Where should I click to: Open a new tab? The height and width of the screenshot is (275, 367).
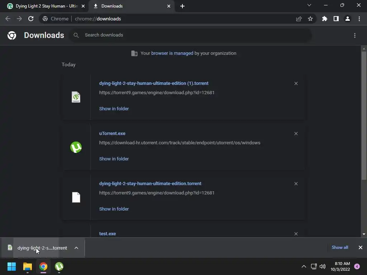click(182, 6)
